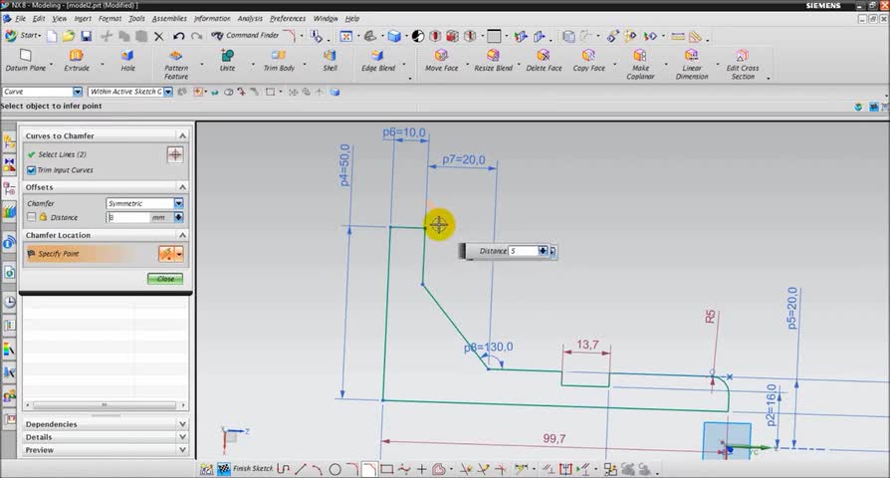The image size is (890, 478).
Task: Click the point constructor icon beside Specify Point
Action: click(165, 254)
